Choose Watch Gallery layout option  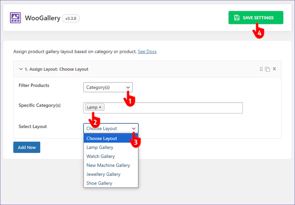tap(111, 156)
